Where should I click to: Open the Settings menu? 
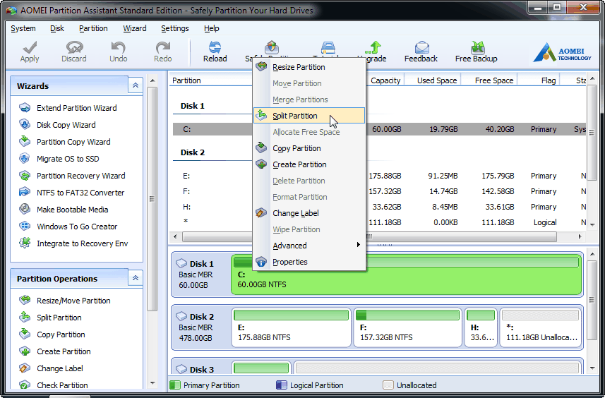pyautogui.click(x=175, y=28)
